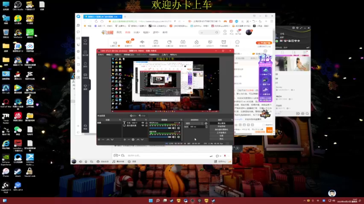Toggle speaker icon in bottom chat window bar
364x204 pixels.
81,161
